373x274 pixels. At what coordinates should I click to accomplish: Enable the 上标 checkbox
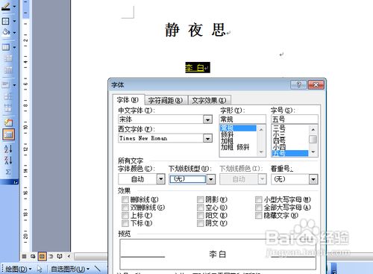[125, 216]
